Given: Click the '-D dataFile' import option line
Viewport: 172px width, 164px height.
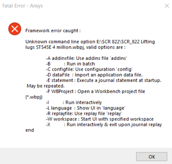Looking at the screenshot, I should [94, 75].
